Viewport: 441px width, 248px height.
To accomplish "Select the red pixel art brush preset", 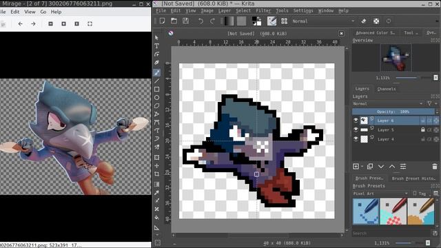I will click(393, 211).
